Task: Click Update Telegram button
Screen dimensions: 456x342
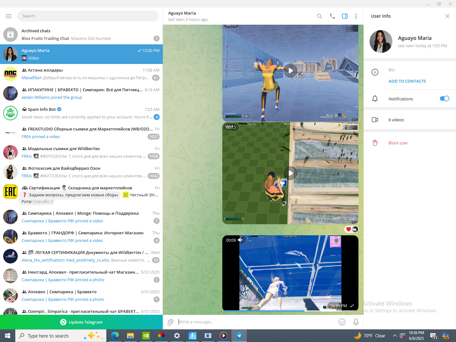Action: pos(81,322)
